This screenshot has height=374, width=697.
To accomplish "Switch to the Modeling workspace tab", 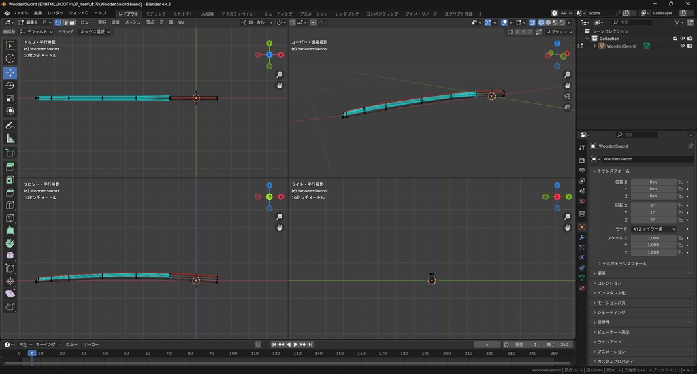I will coord(156,14).
